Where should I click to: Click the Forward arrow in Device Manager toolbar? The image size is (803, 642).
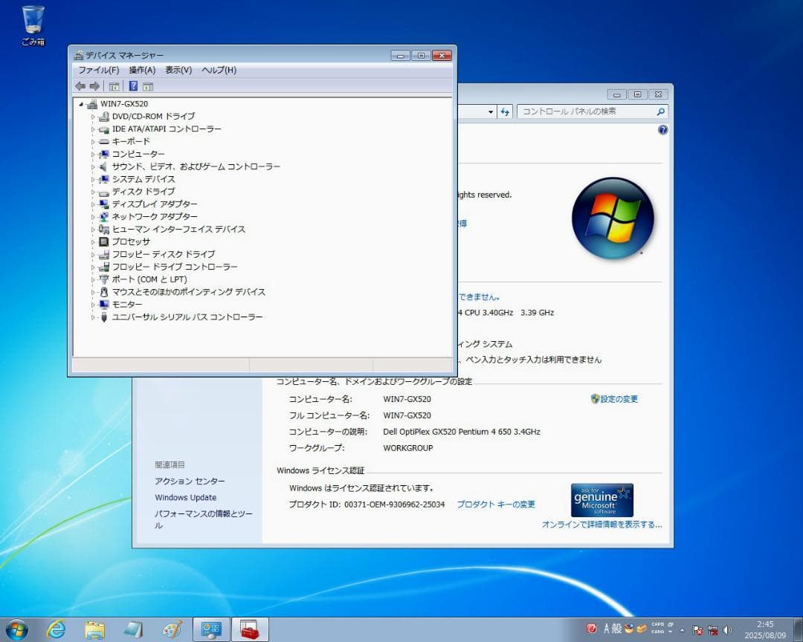[x=94, y=86]
